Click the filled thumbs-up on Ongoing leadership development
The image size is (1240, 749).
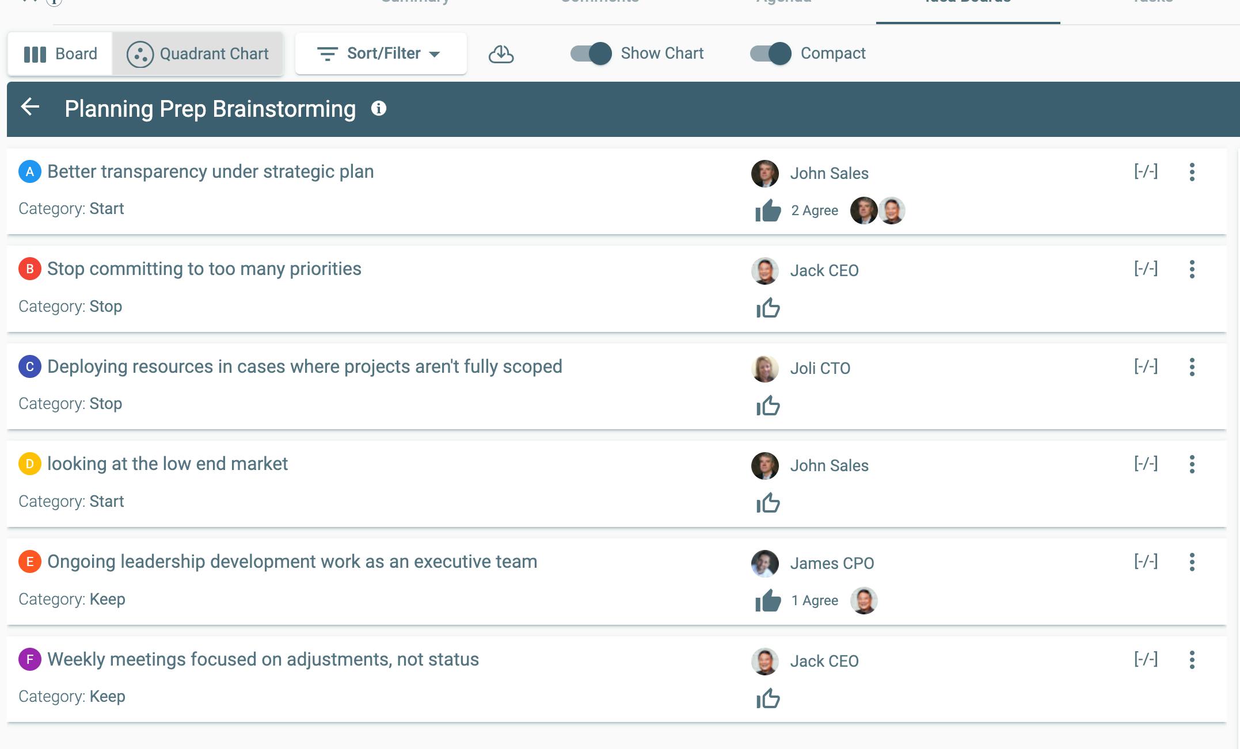point(768,601)
